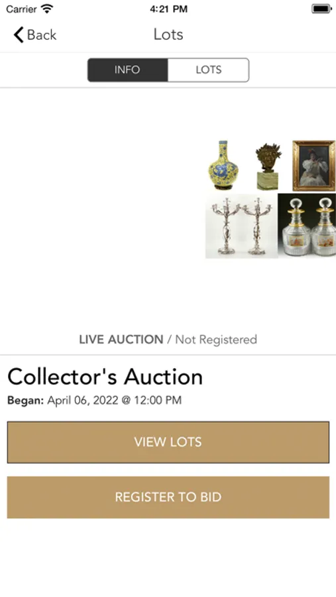
Task: Tap the 4:21 PM clock in status bar
Action: 168,9
